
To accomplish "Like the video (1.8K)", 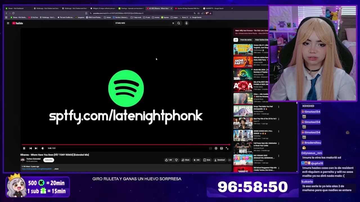I will point(168,160).
